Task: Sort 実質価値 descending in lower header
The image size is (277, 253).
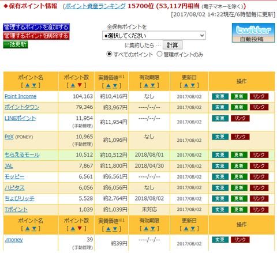Action: pos(115,229)
